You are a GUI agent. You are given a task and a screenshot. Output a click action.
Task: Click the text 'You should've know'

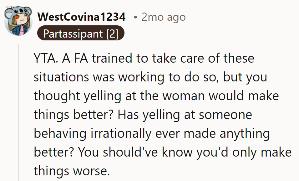coord(135,152)
